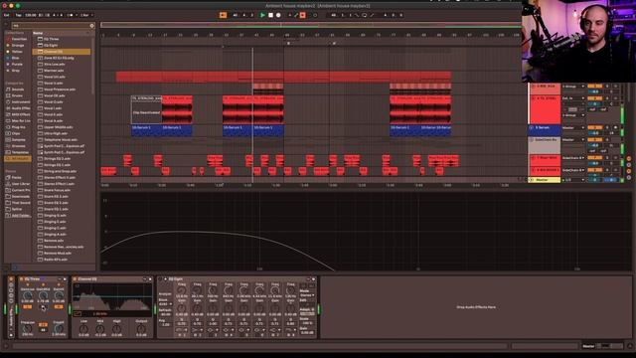This screenshot has width=636, height=358.
Task: Open the Packs place in browser
Action: pyautogui.click(x=16, y=177)
